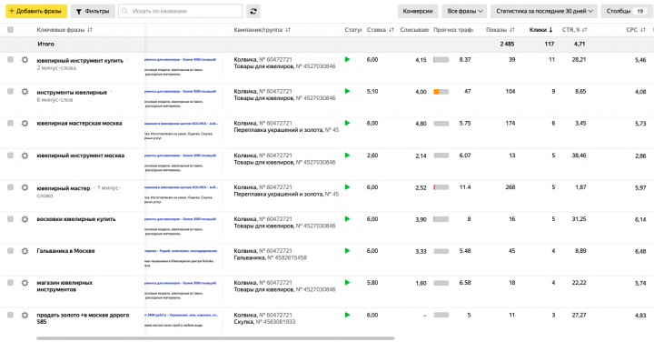Check the box for «восковки ювелирные купить»
This screenshot has height=342, width=654.
[10, 219]
